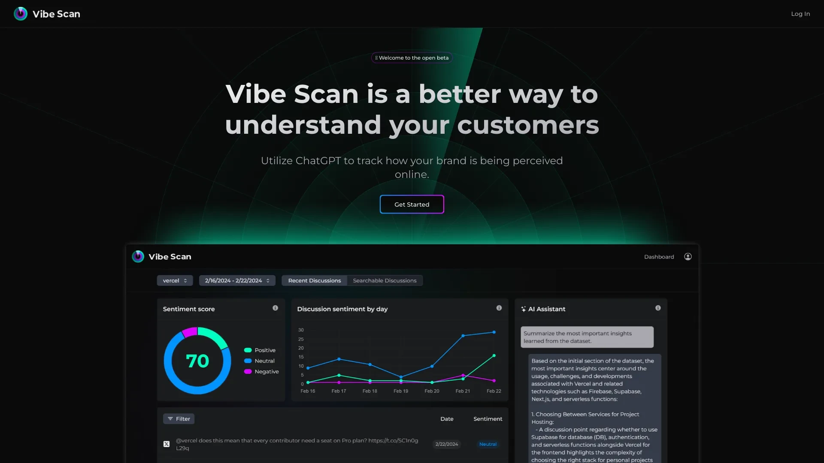The image size is (824, 463).
Task: Click the Filter icon in discussions
Action: pos(170,418)
